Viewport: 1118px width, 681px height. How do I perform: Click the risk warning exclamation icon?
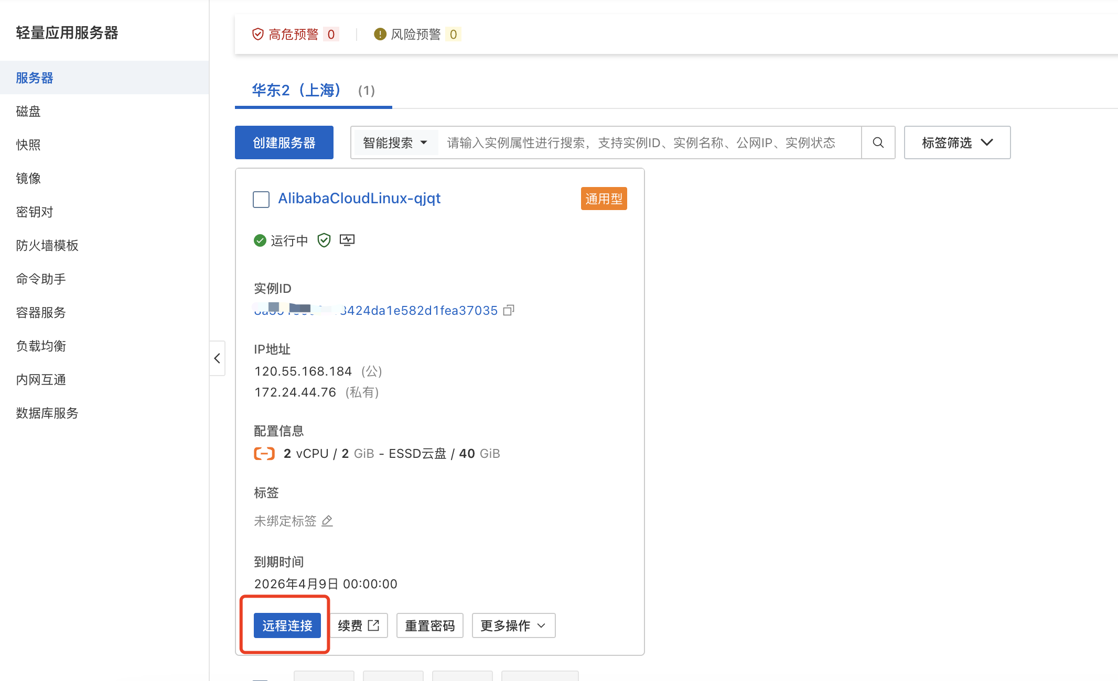380,35
